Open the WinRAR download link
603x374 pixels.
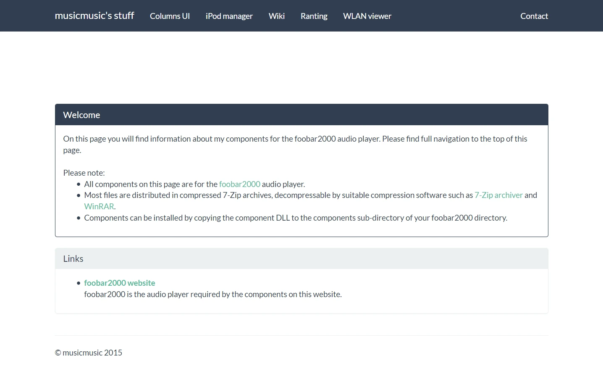[x=99, y=206]
